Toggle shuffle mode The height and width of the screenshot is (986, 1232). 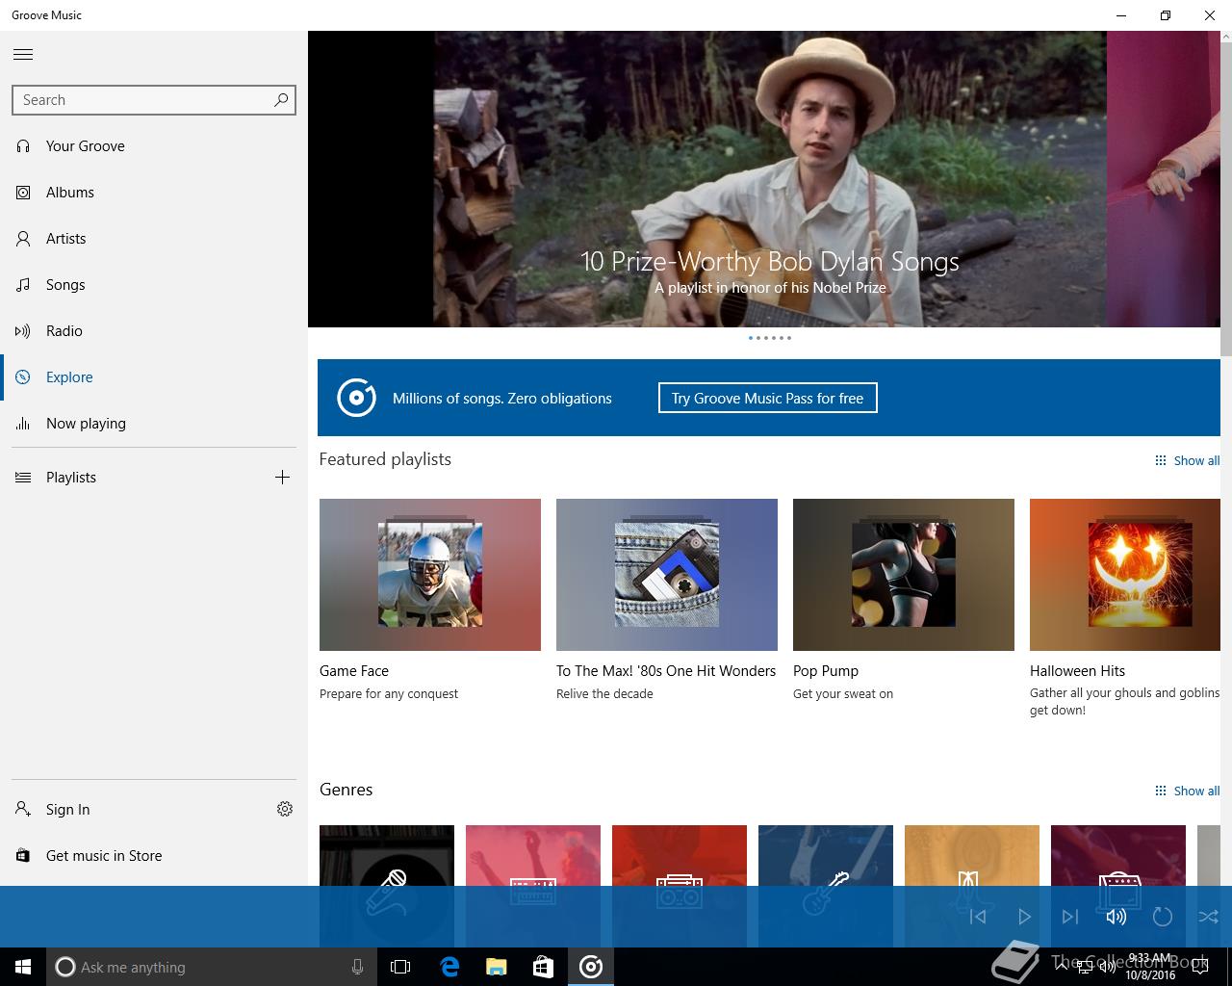tap(1209, 917)
